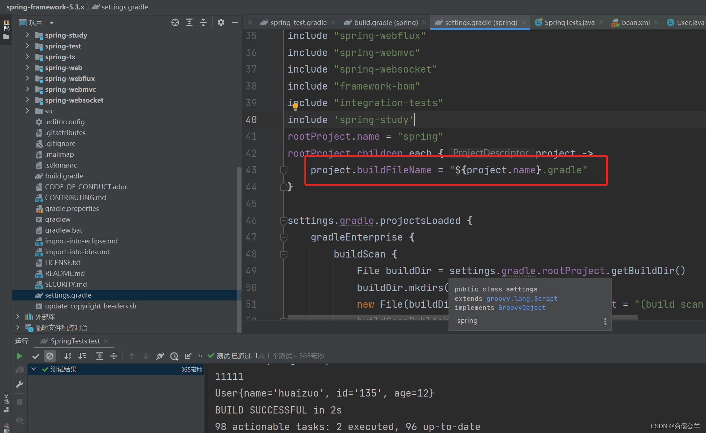Open the SpringTests.java tab

[x=569, y=22]
